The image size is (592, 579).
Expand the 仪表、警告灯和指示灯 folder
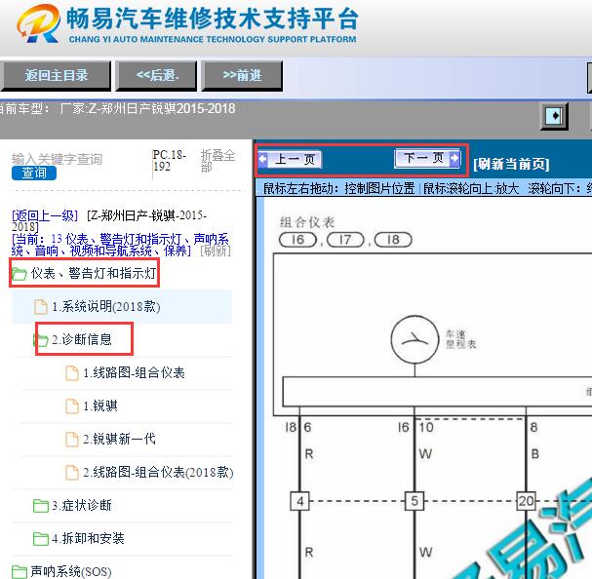94,274
